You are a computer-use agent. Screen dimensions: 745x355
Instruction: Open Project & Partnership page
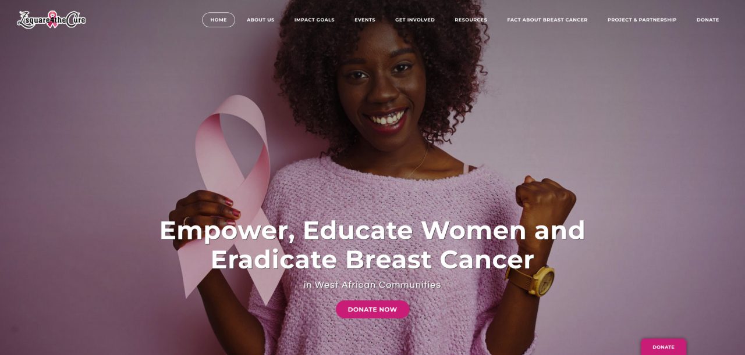click(x=642, y=20)
